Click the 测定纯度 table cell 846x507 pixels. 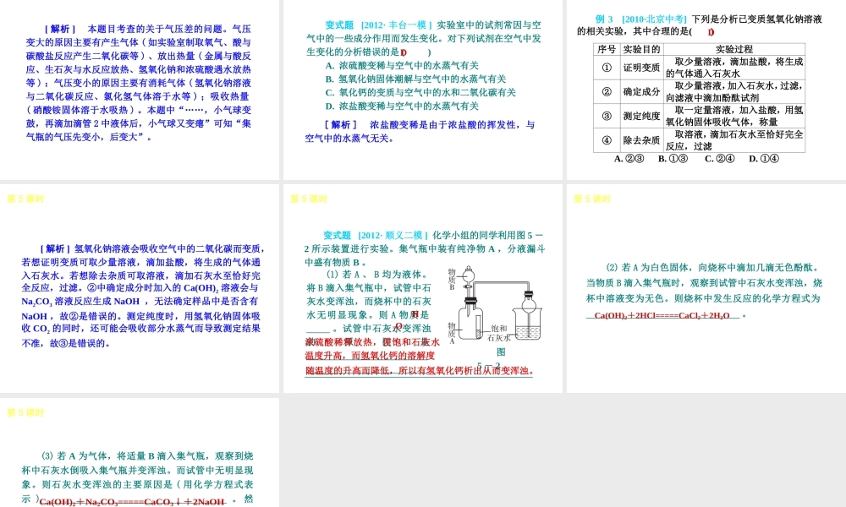click(641, 116)
